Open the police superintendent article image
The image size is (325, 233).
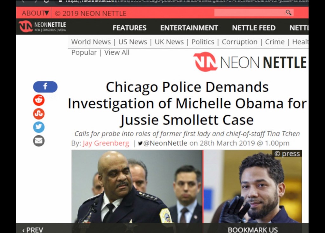pos(137,186)
